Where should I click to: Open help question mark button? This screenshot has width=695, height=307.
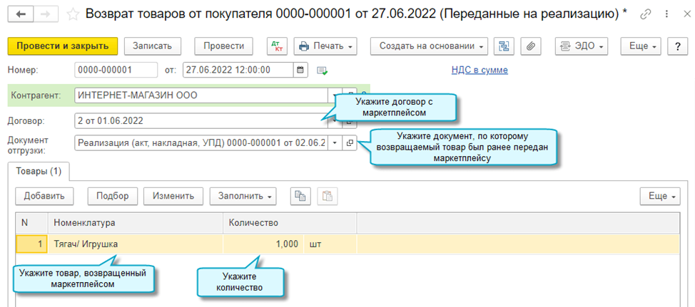676,46
